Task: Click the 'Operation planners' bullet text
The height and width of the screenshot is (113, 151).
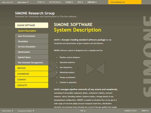Action: click(67, 62)
